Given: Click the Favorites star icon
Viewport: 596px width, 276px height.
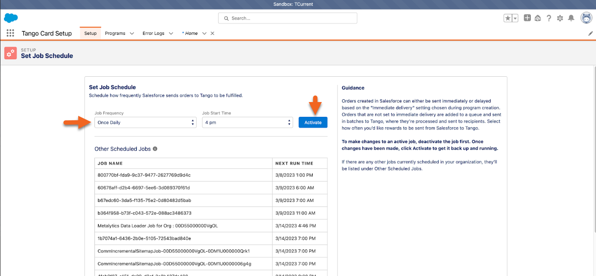Looking at the screenshot, I should pyautogui.click(x=508, y=18).
